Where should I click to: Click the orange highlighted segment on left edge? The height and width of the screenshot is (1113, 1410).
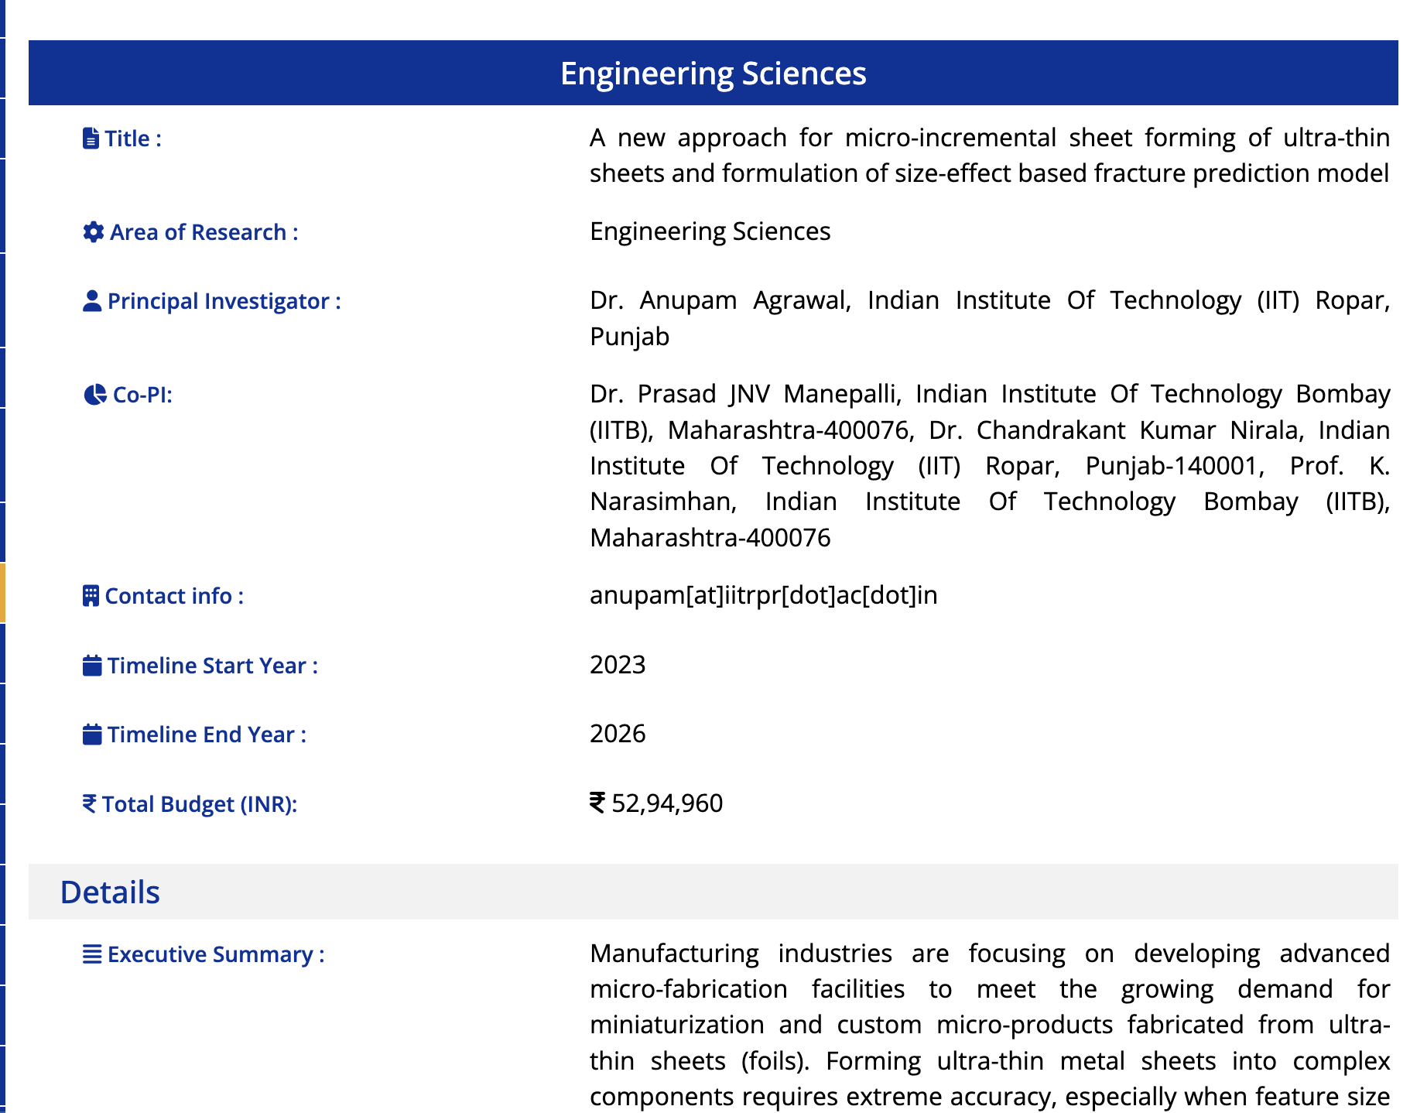click(2, 593)
